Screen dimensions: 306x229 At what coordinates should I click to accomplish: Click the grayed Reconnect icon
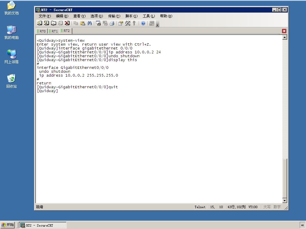pyautogui.click(x=60, y=23)
